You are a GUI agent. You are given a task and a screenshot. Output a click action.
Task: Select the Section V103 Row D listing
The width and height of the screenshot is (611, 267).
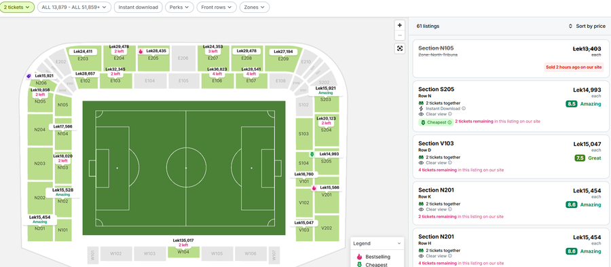point(511,157)
